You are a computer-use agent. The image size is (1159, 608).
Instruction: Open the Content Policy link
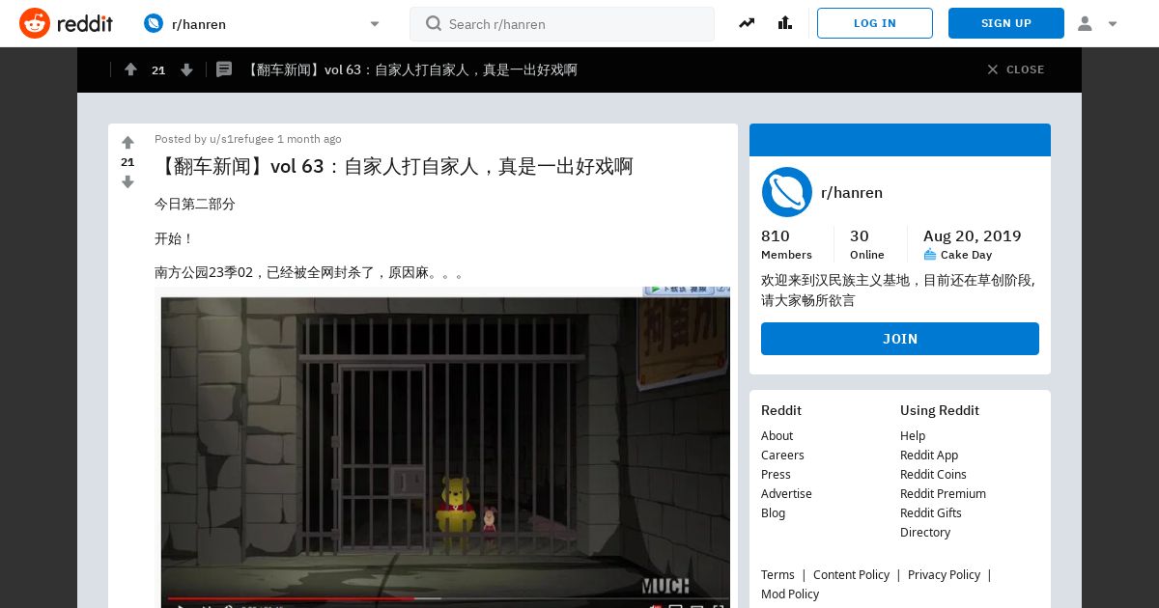pos(851,575)
